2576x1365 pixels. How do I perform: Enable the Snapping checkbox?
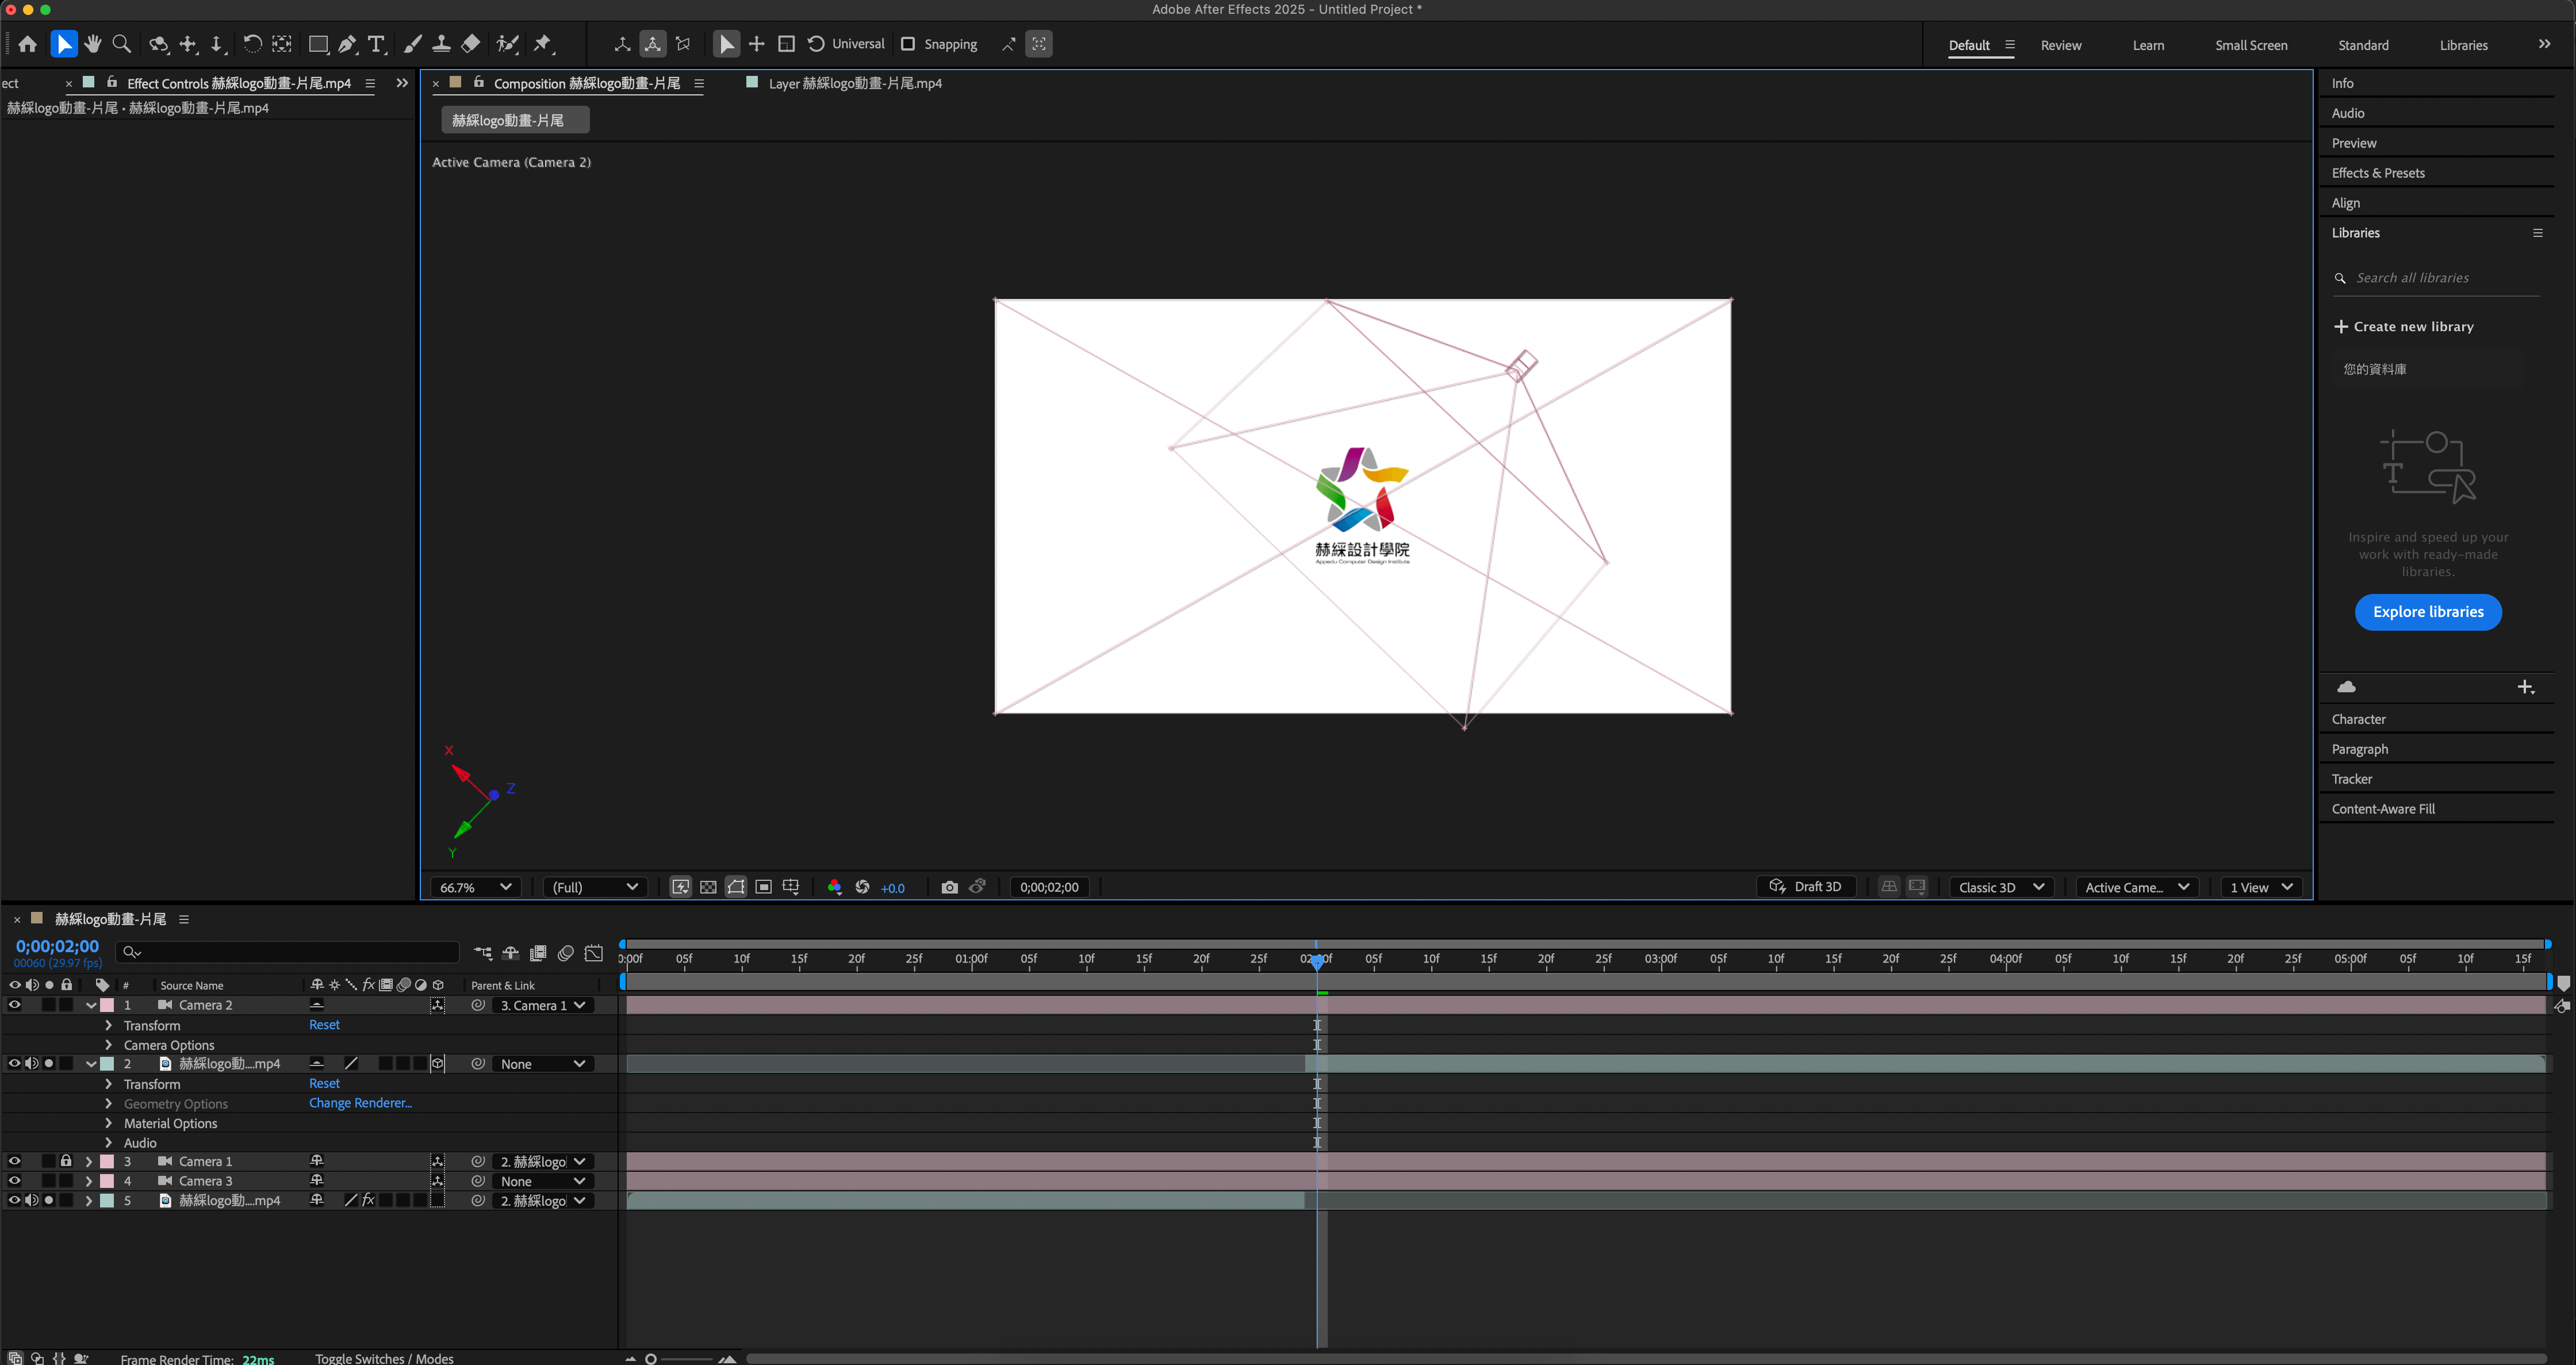908,44
